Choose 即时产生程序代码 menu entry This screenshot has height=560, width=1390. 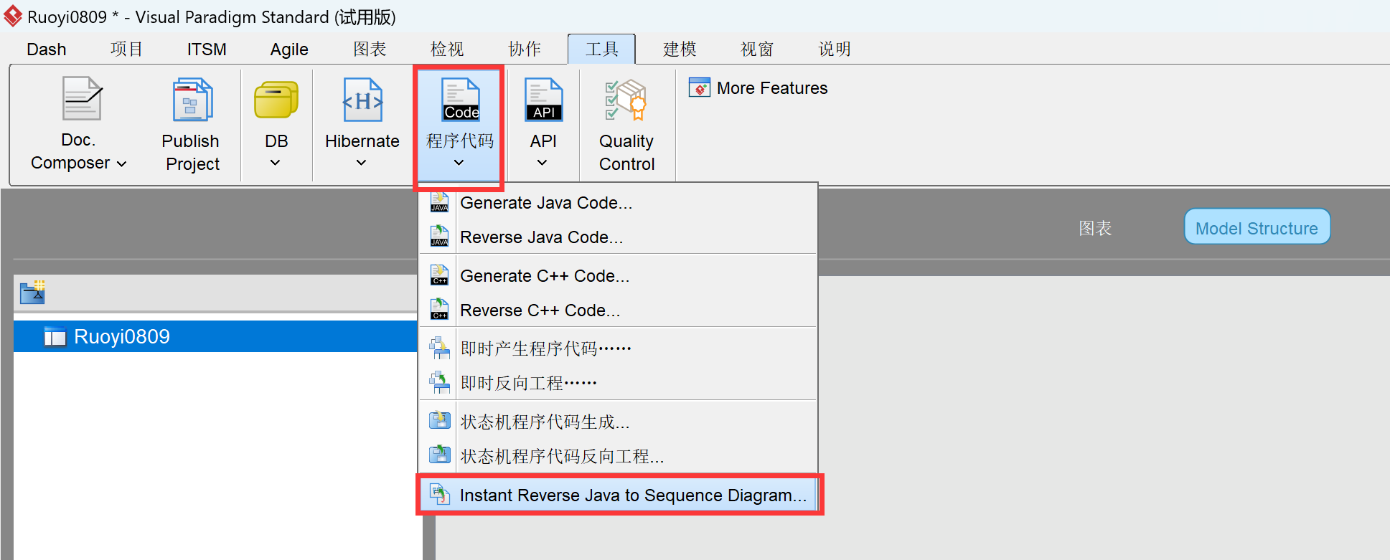[x=618, y=348]
